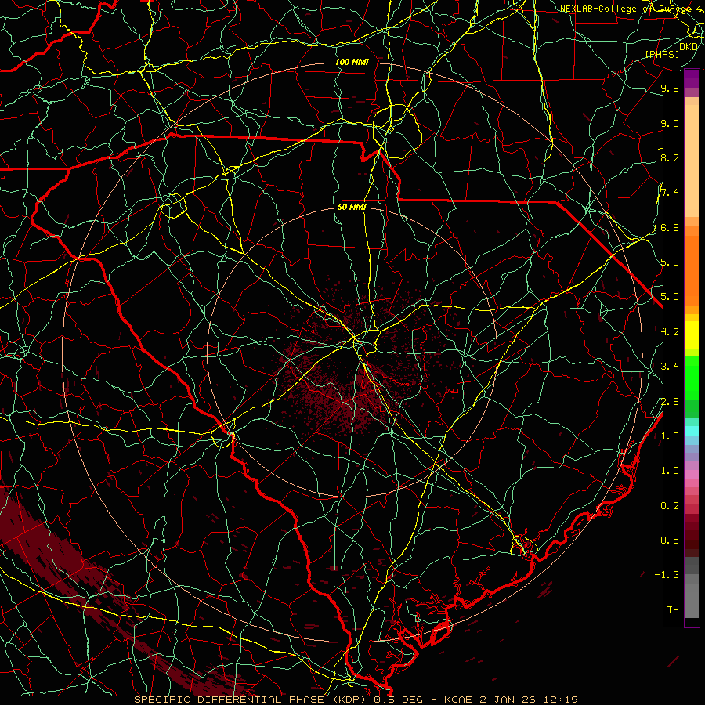The image size is (705, 705).
Task: Click the SPECIFIC DIFFERENTIAL PHASE caption text
Action: click(229, 700)
